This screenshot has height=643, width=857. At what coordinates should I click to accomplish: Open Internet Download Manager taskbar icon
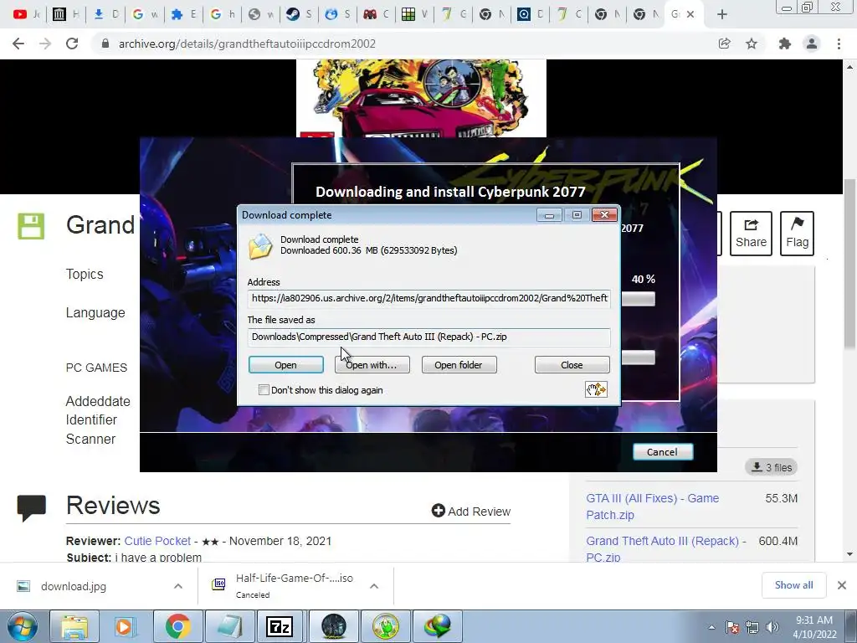coord(437,626)
